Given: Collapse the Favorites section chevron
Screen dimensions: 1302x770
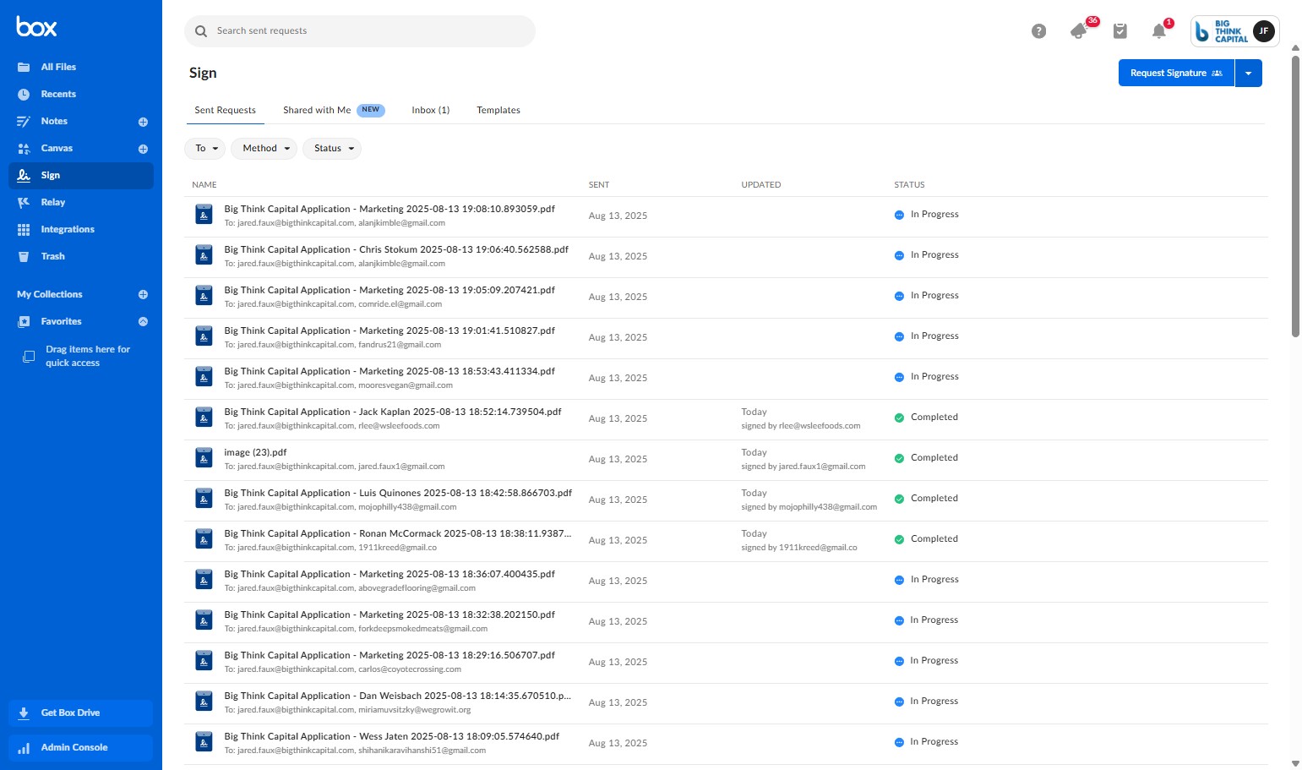Looking at the screenshot, I should click(143, 321).
